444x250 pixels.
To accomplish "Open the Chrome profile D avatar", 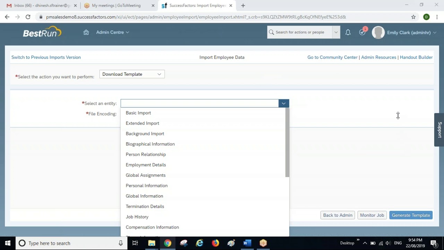I will pyautogui.click(x=426, y=17).
